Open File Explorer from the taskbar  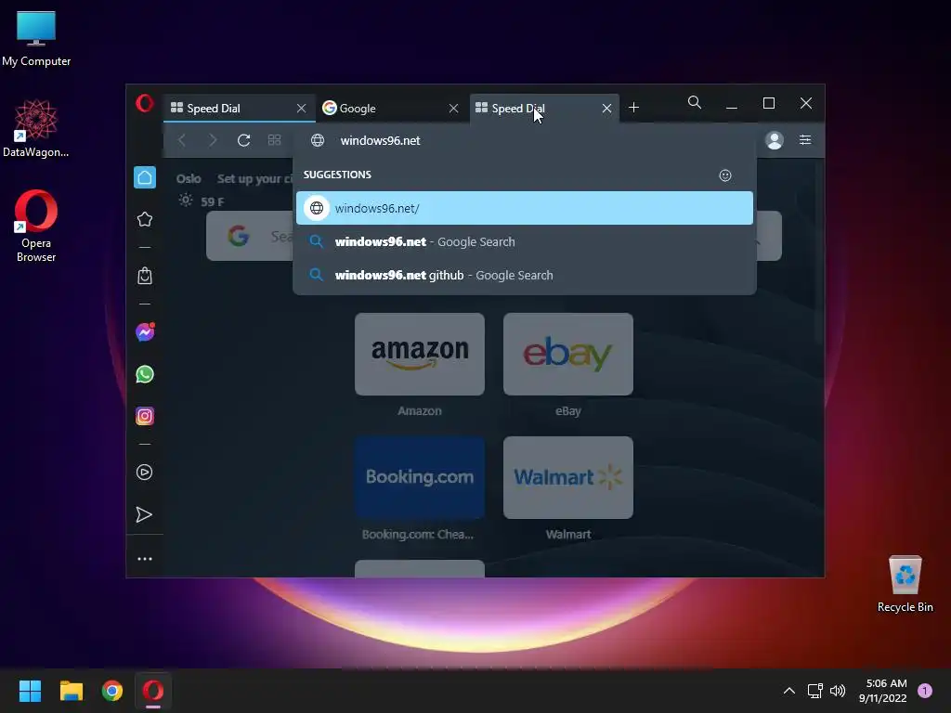tap(71, 691)
